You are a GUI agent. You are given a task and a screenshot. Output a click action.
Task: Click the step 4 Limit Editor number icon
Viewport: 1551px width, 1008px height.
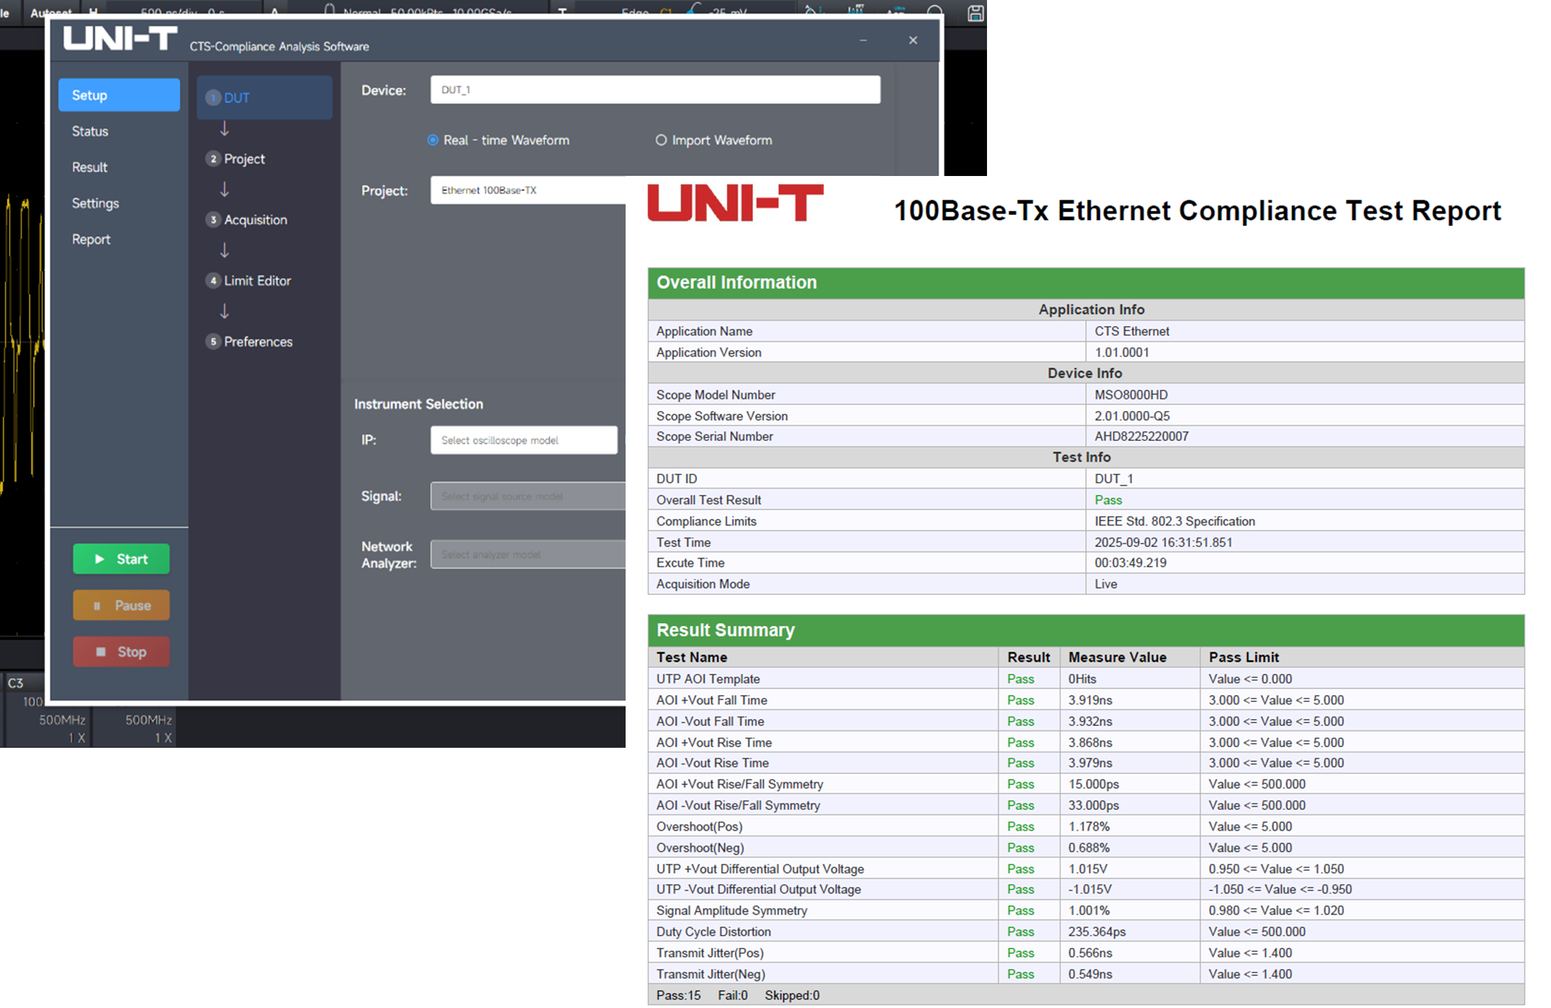coord(213,281)
